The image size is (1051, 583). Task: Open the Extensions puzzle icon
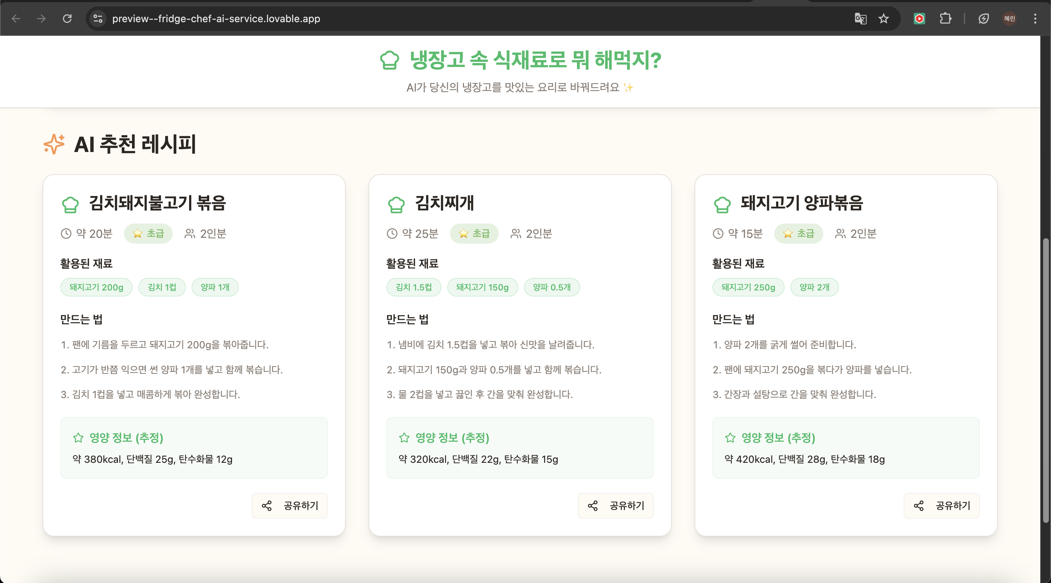pos(945,18)
